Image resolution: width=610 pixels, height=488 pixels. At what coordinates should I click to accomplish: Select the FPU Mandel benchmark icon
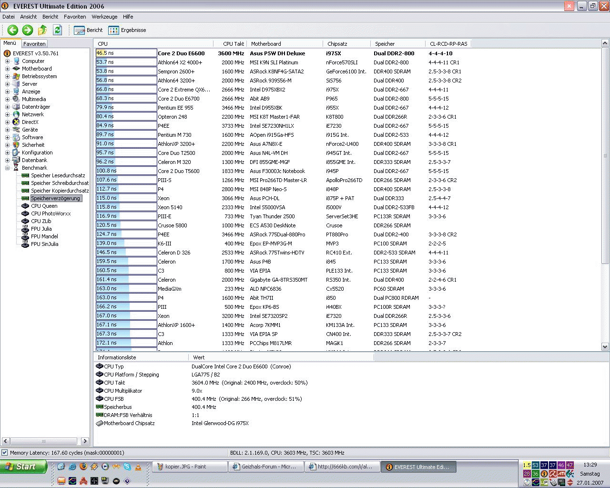[25, 236]
